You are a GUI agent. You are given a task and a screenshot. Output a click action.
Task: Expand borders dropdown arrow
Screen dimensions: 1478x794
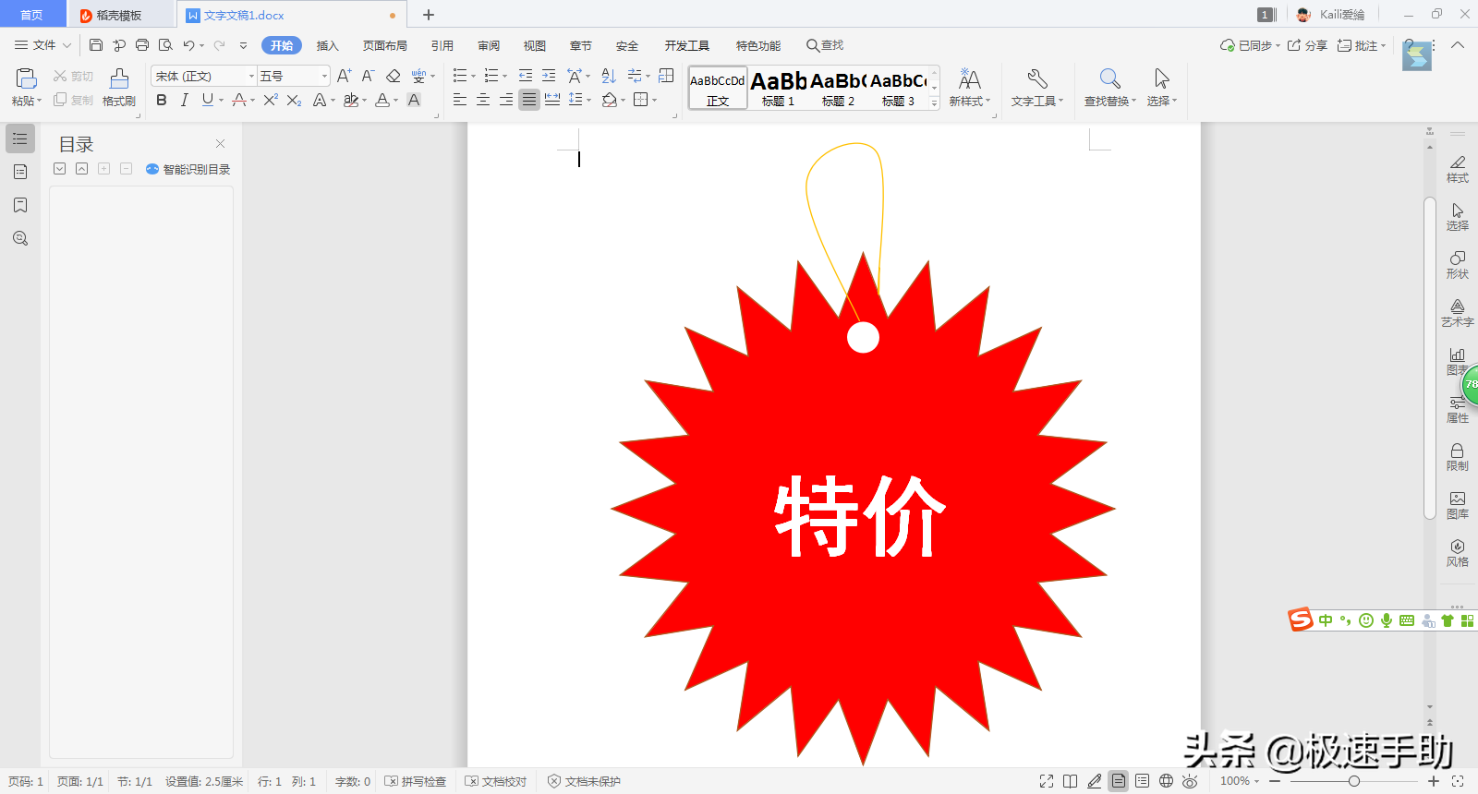654,101
